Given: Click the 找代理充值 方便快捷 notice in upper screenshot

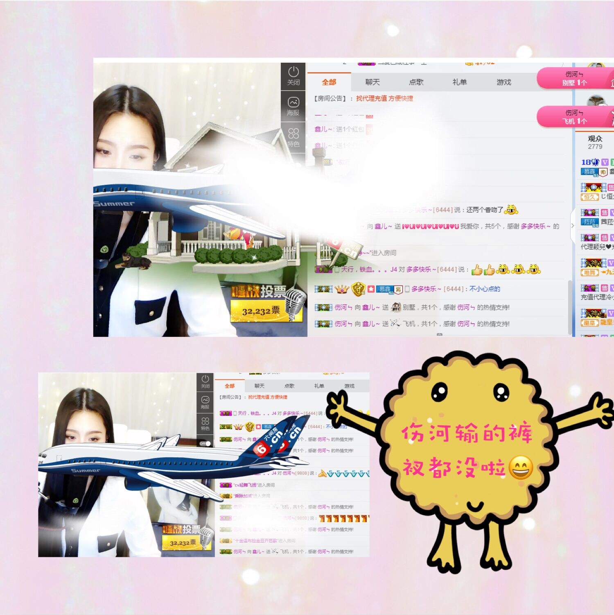Looking at the screenshot, I should point(384,98).
